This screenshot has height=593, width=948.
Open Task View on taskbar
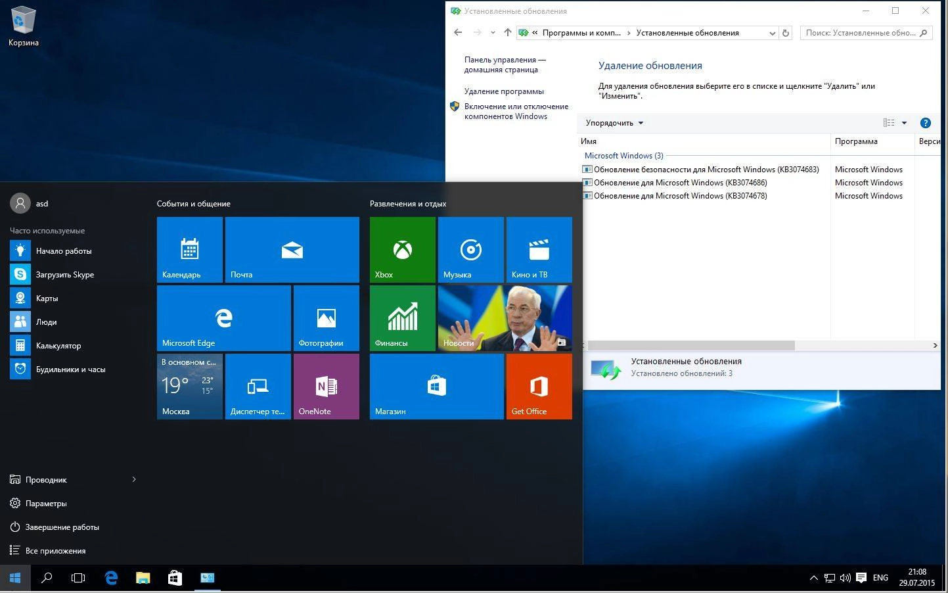click(x=78, y=579)
